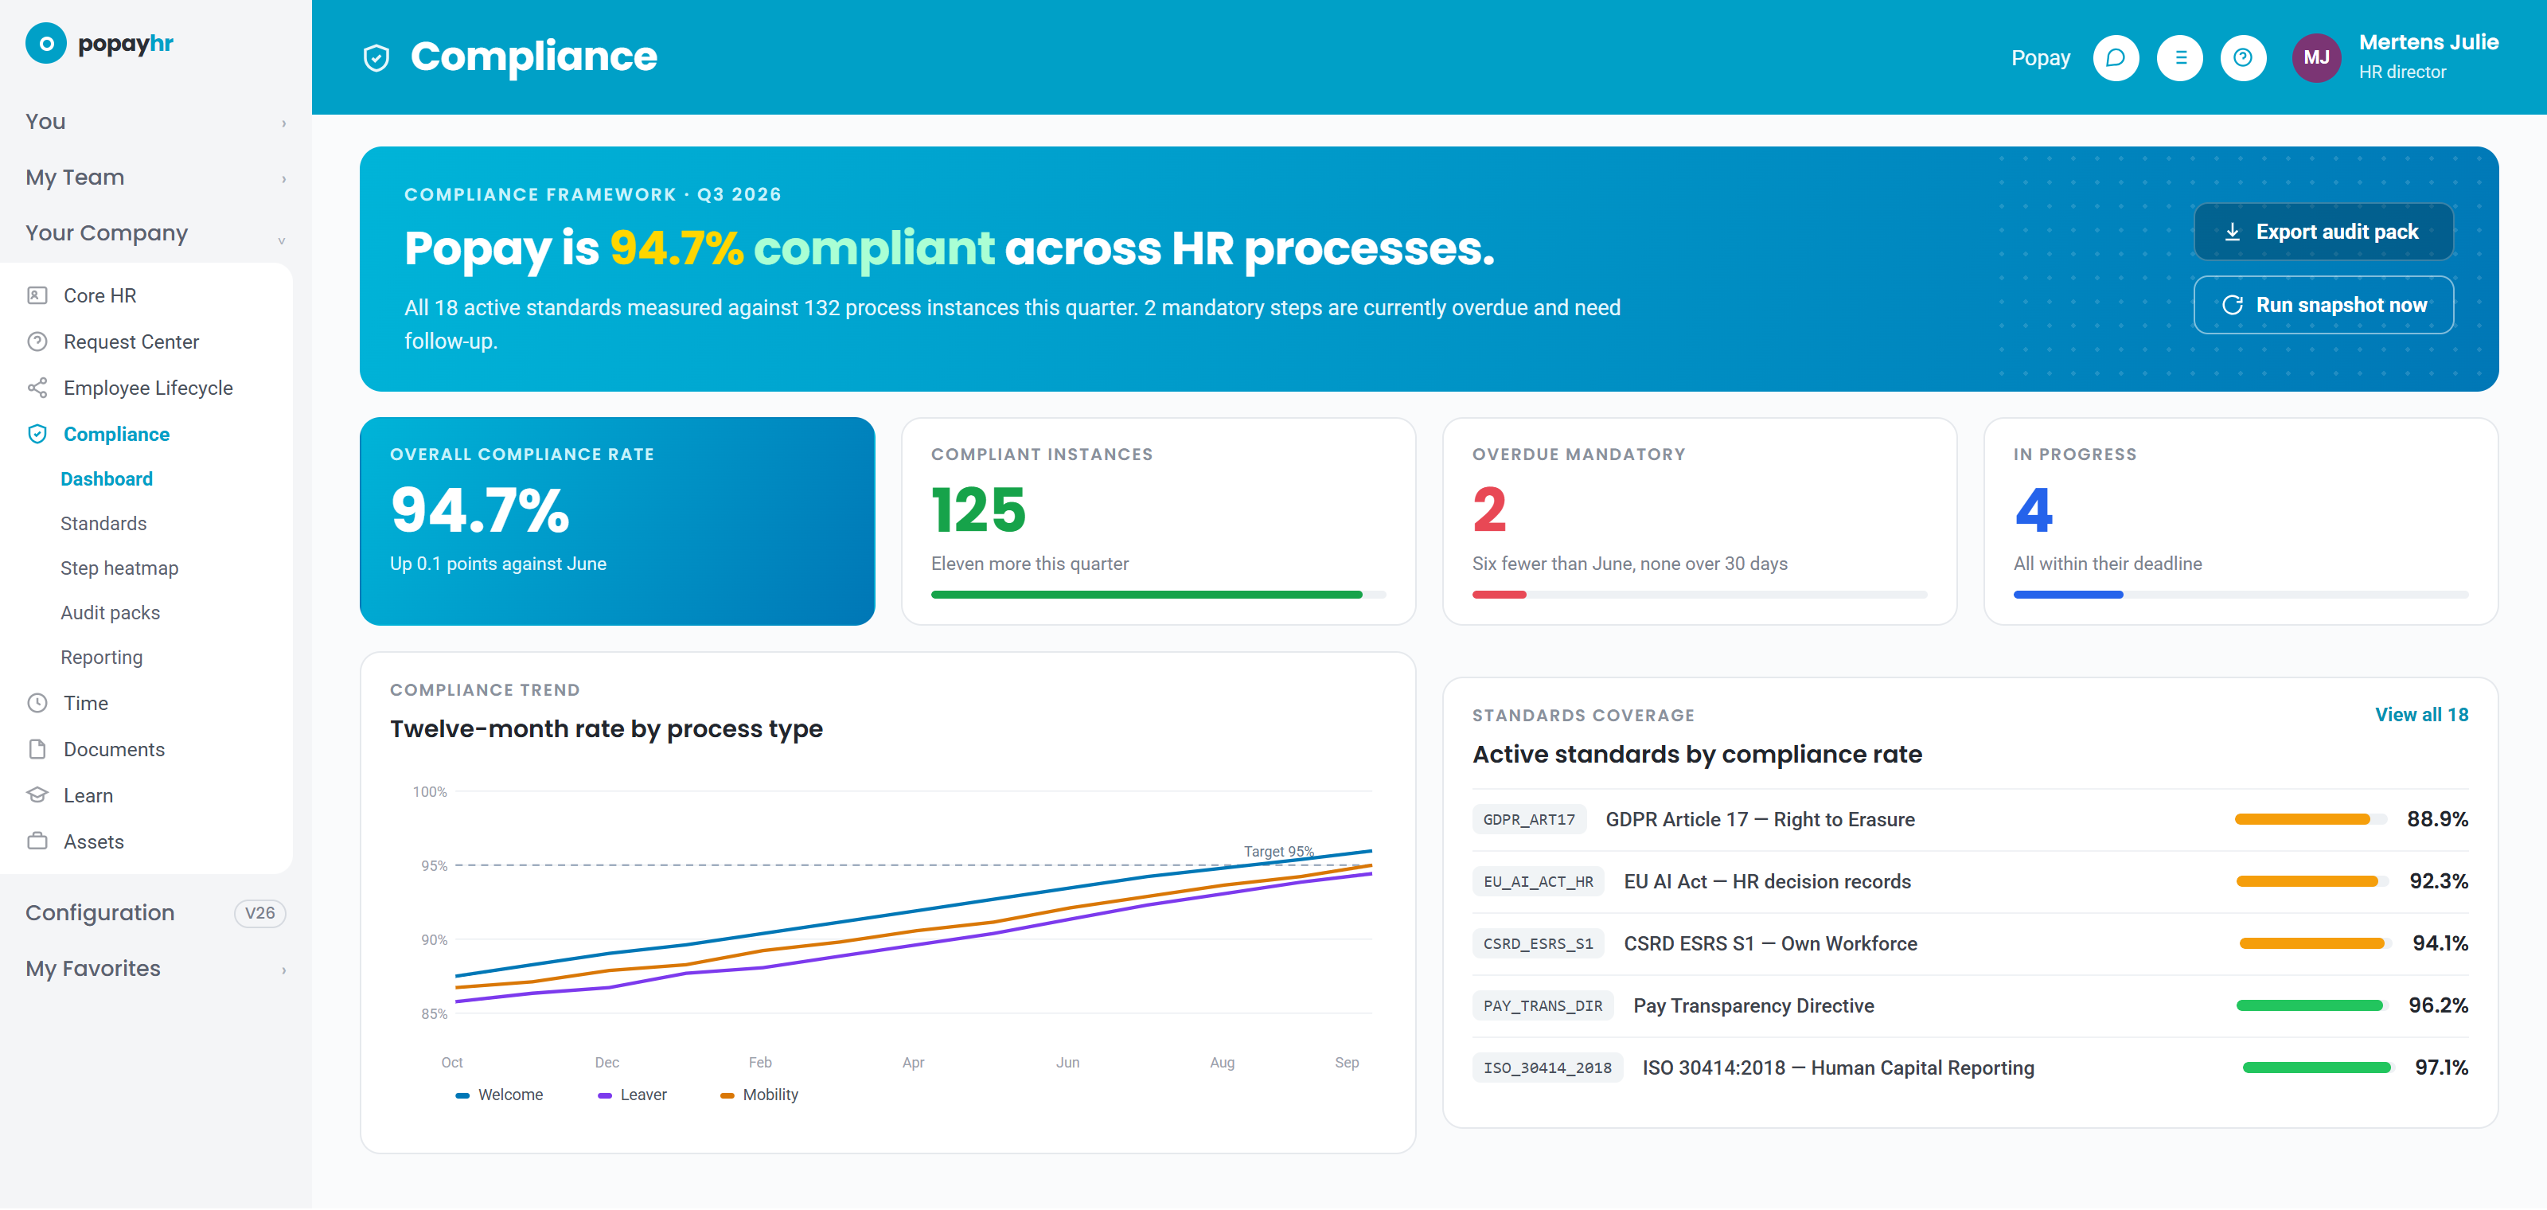Expand the You section
This screenshot has height=1210, width=2547.
point(155,122)
